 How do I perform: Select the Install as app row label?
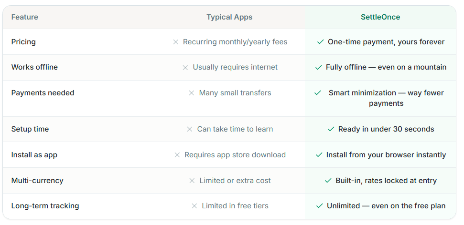(34, 155)
